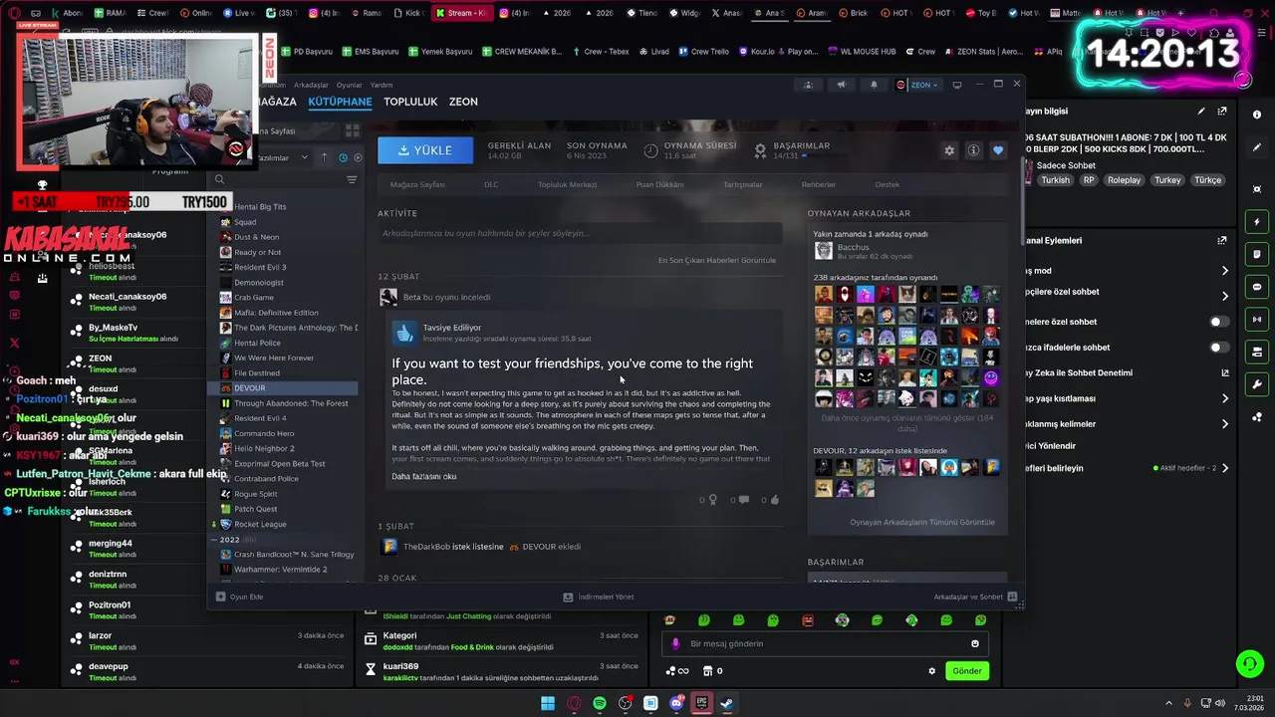The width and height of the screenshot is (1275, 717).
Task: Expand the 'yaşı kısıtlaması' chevron
Action: click(x=1225, y=398)
